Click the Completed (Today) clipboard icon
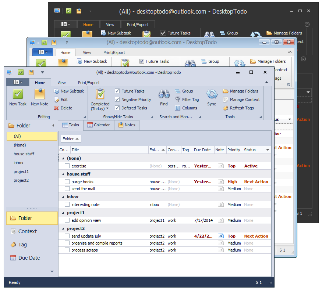This screenshot has height=289, width=322. 100,94
